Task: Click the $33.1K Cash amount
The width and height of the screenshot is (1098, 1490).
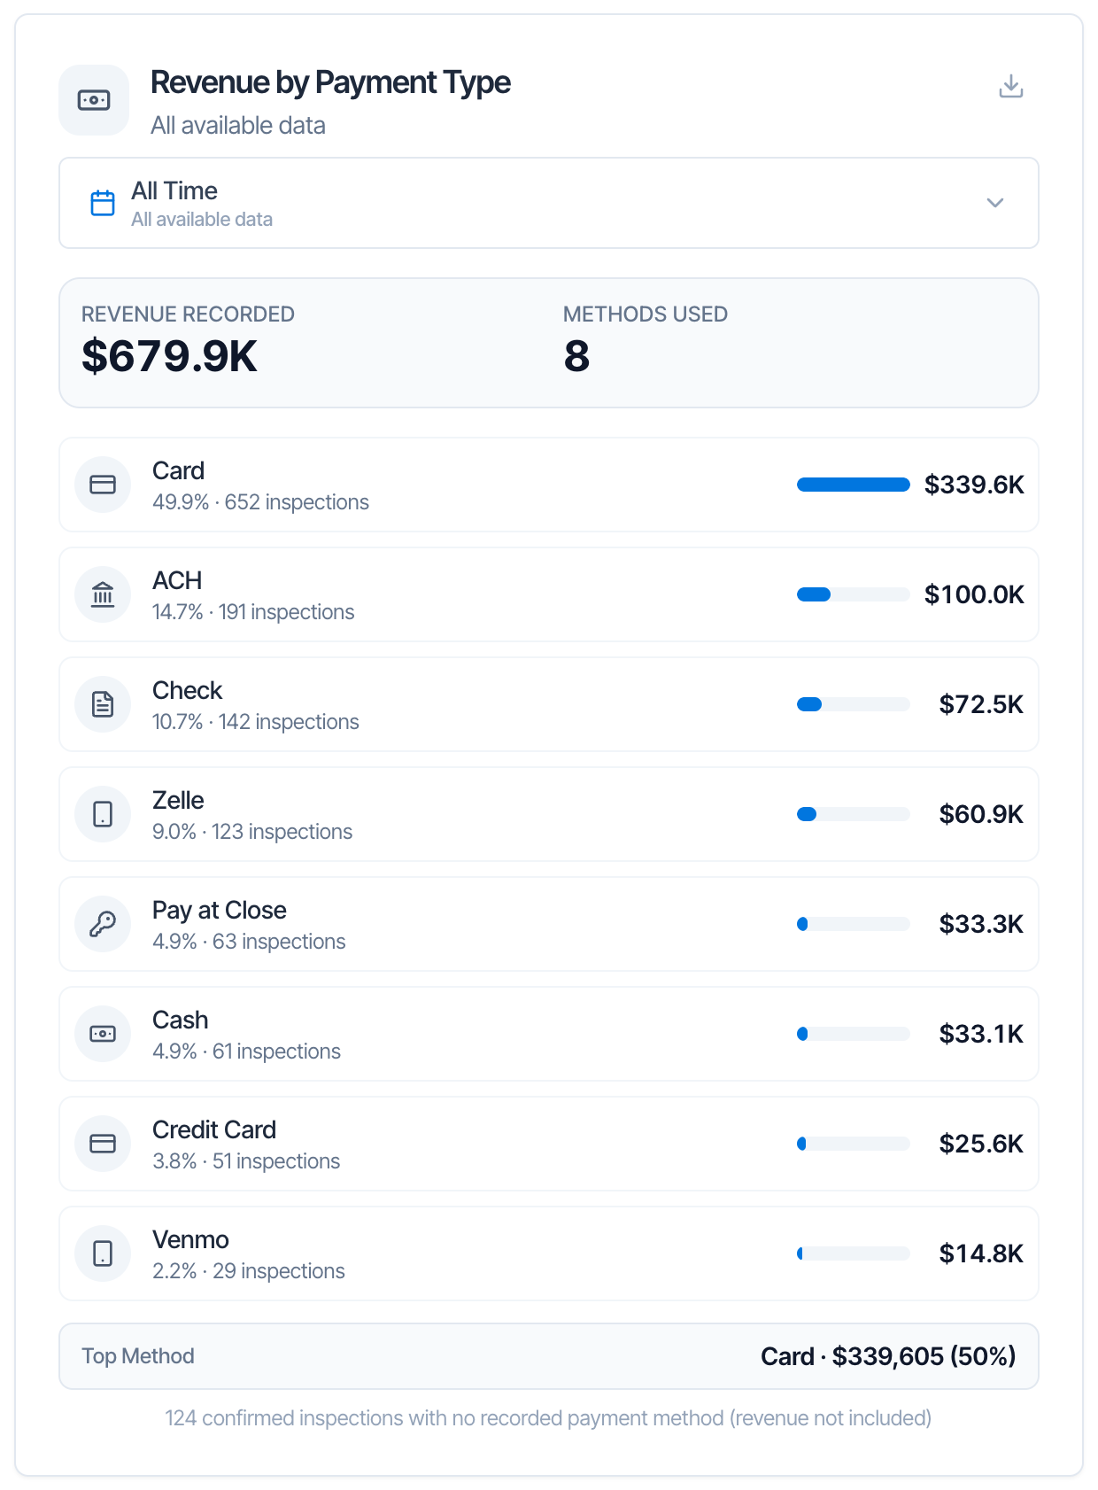Action: click(x=981, y=1034)
